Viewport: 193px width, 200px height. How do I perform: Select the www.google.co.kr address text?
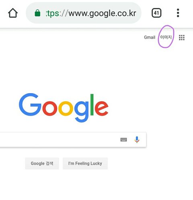pos(103,13)
